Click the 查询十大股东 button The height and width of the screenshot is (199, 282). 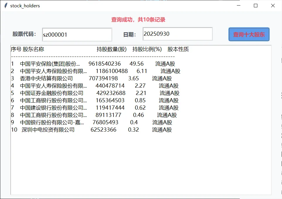pos(249,34)
